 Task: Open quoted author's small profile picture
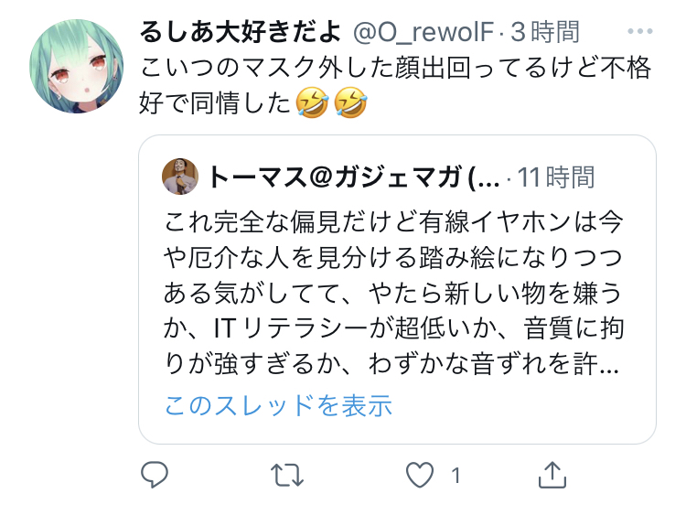(180, 177)
